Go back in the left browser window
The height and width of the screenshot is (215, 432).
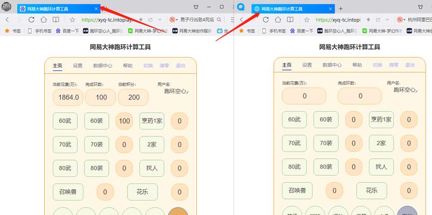pyautogui.click(x=8, y=20)
